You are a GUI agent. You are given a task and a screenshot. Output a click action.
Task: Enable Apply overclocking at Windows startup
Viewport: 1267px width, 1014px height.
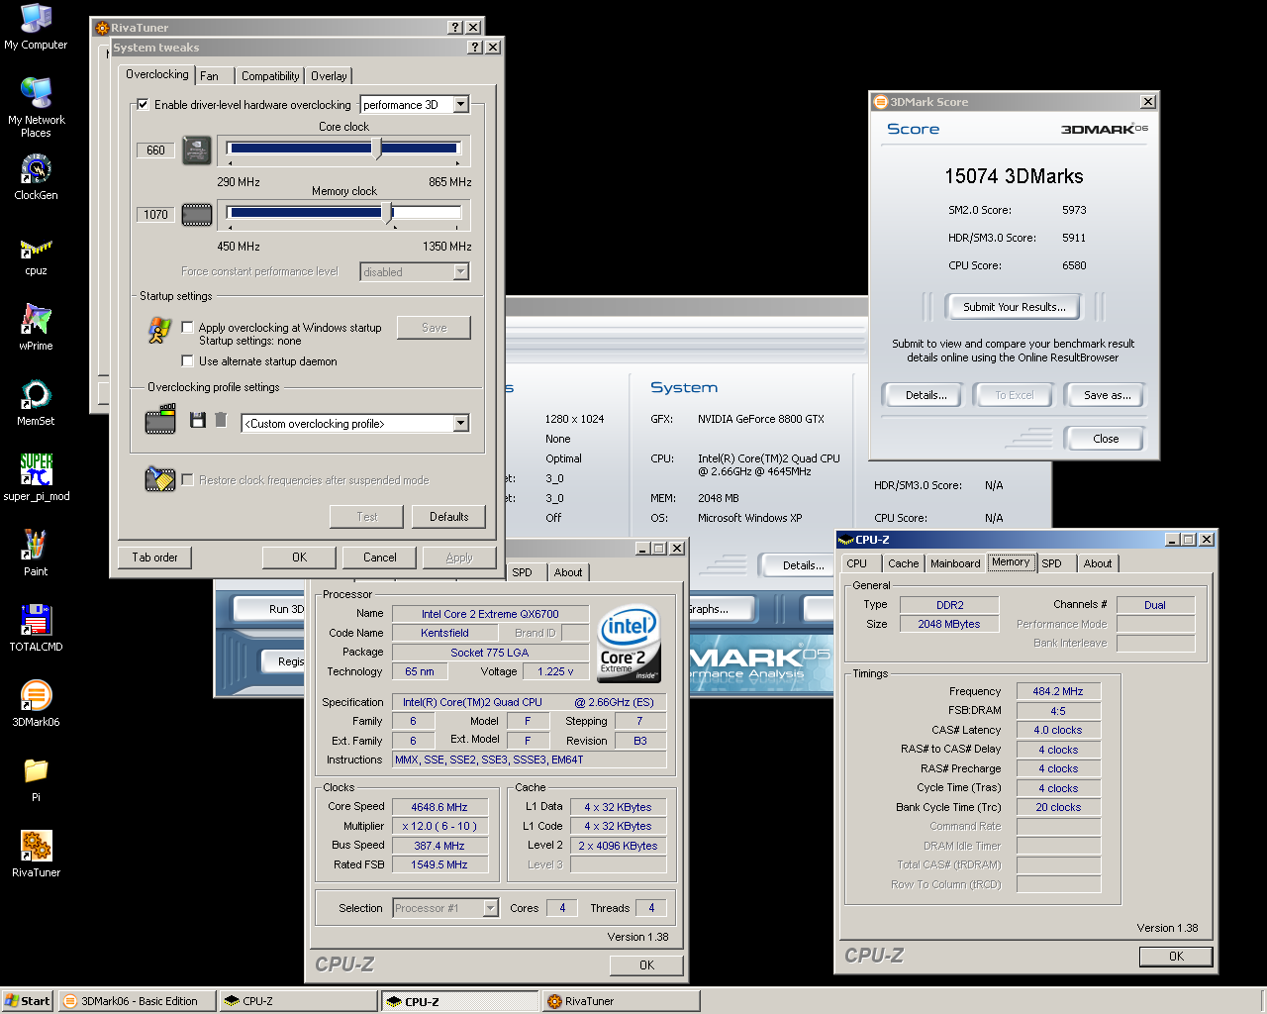[x=187, y=327]
